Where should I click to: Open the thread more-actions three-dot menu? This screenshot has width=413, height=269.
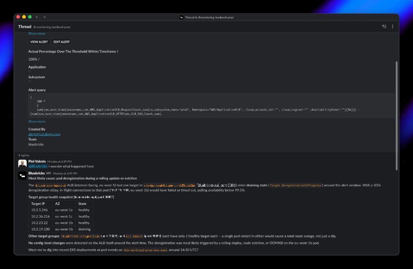tap(392, 26)
